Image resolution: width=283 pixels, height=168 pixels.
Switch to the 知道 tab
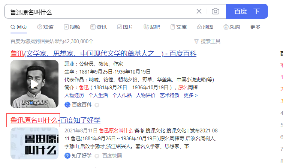45,27
